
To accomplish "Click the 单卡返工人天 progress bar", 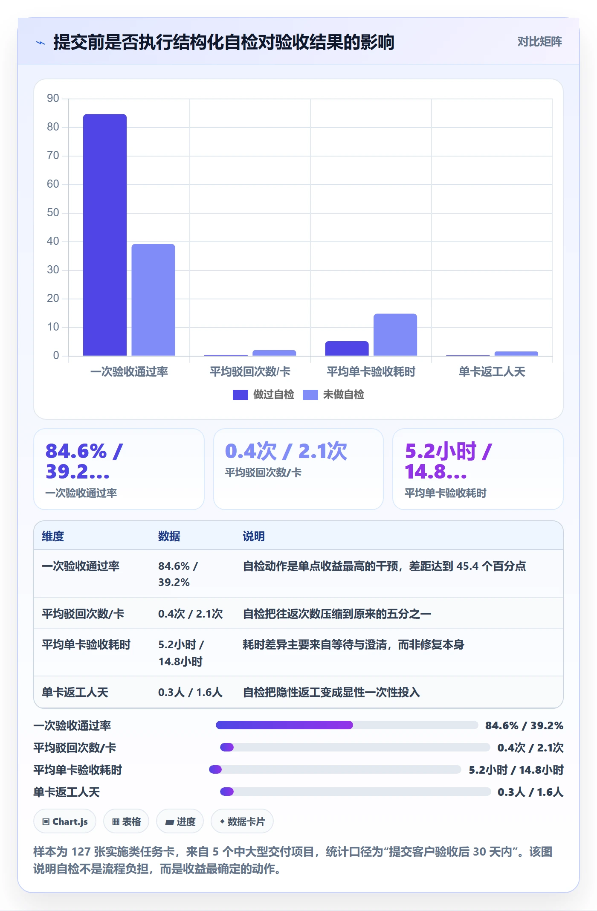I will (355, 792).
